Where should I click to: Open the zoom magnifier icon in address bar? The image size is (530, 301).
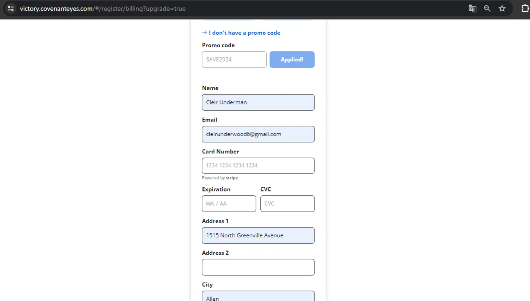487,8
